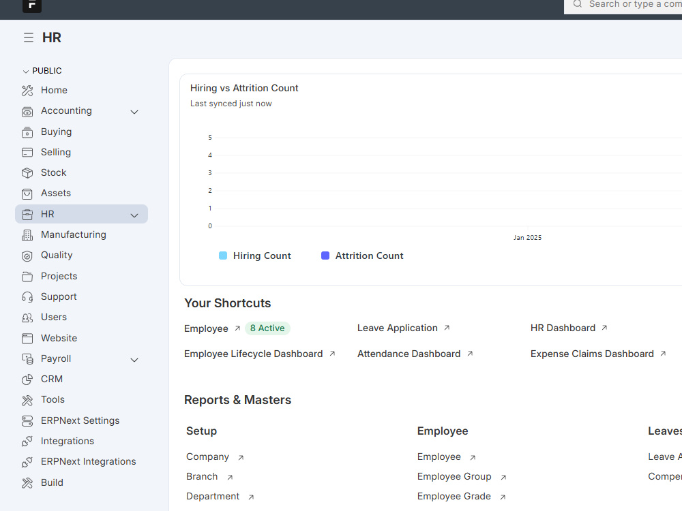Click the Jan 2025 axis label
The height and width of the screenshot is (511, 682).
tap(527, 238)
